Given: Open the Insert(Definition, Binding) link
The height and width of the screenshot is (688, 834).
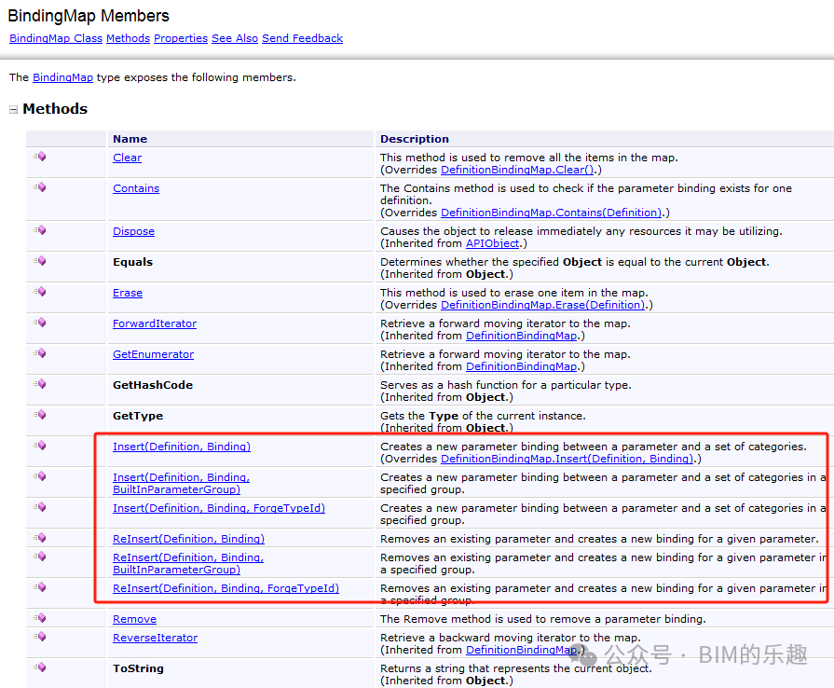Looking at the screenshot, I should [x=182, y=447].
